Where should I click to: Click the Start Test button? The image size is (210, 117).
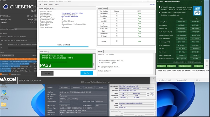[87, 73]
